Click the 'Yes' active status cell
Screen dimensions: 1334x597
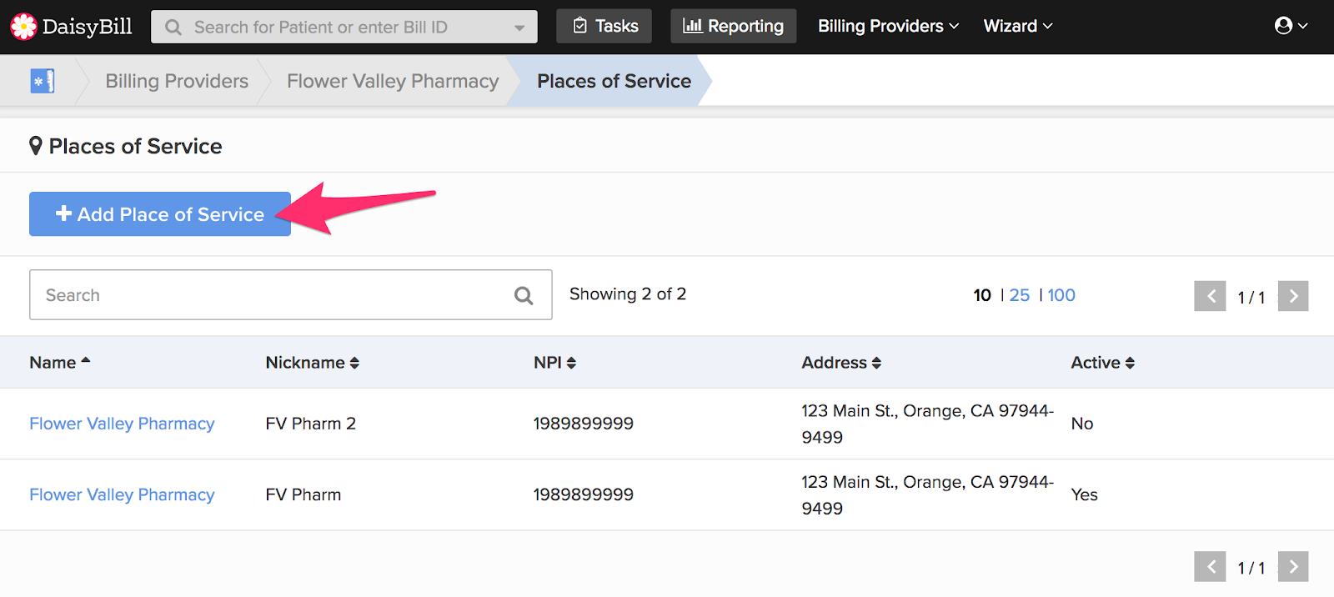pyautogui.click(x=1084, y=494)
